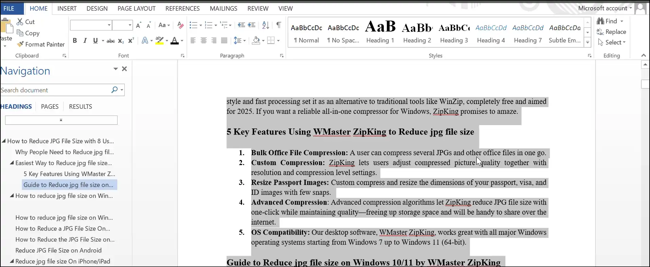The image size is (650, 267).
Task: Open font color dropdown arrow
Action: click(182, 41)
